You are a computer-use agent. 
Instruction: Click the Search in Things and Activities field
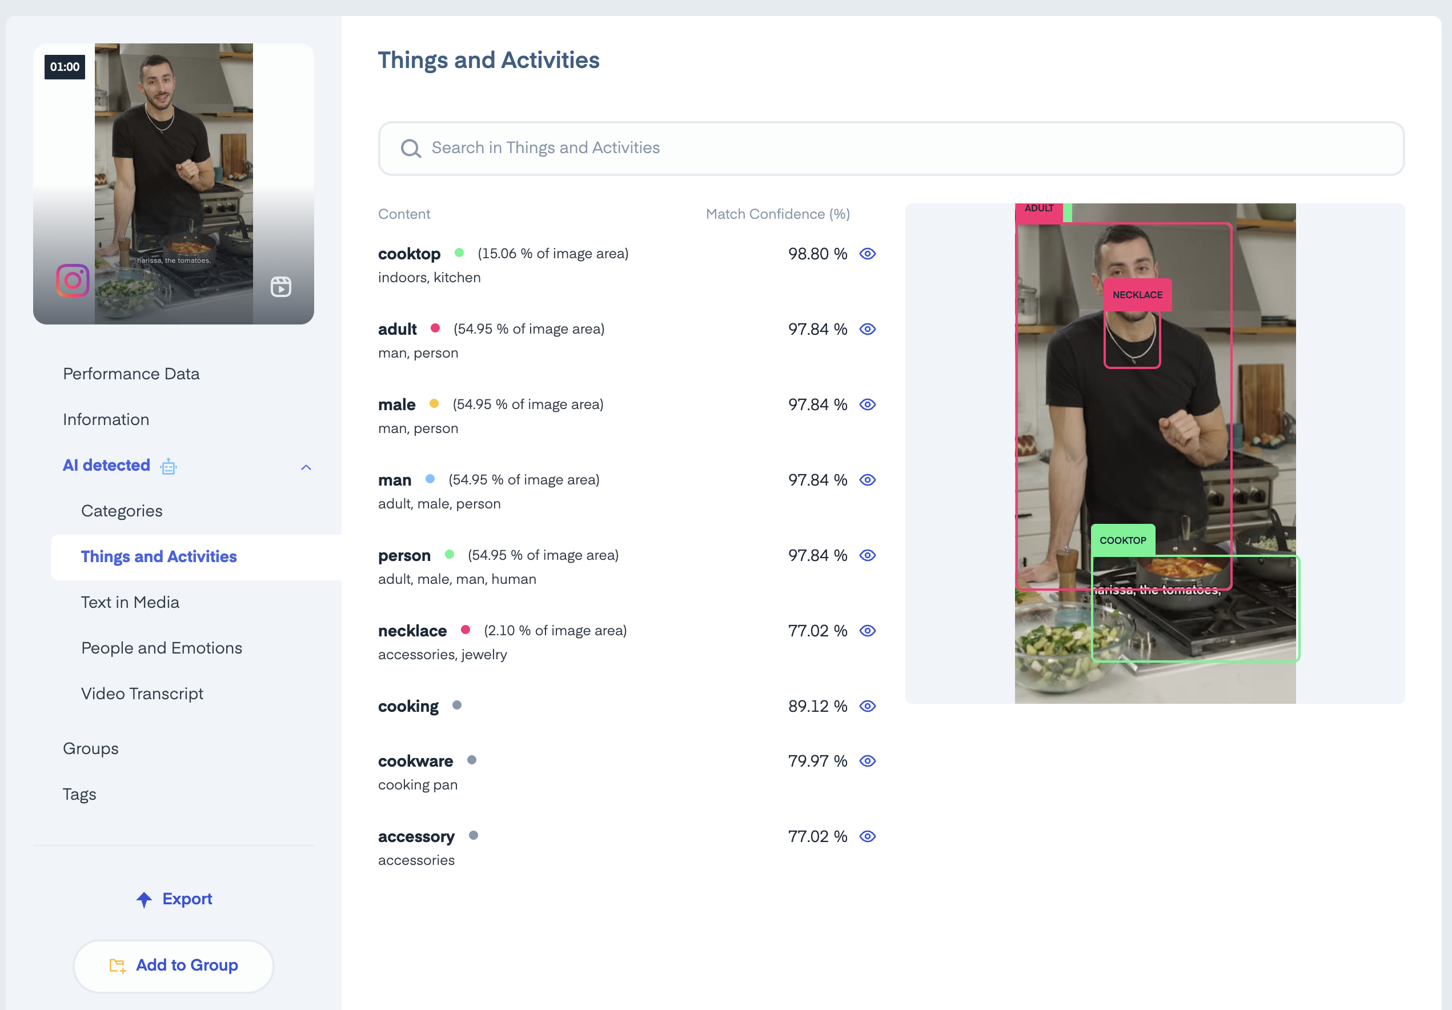[891, 148]
